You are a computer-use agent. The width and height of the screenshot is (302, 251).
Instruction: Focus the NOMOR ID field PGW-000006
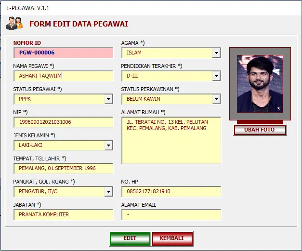(x=64, y=53)
